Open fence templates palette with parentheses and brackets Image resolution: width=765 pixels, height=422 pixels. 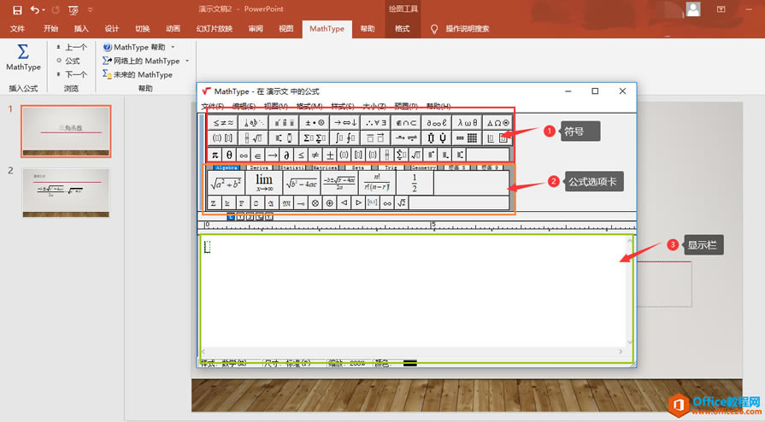tap(223, 138)
